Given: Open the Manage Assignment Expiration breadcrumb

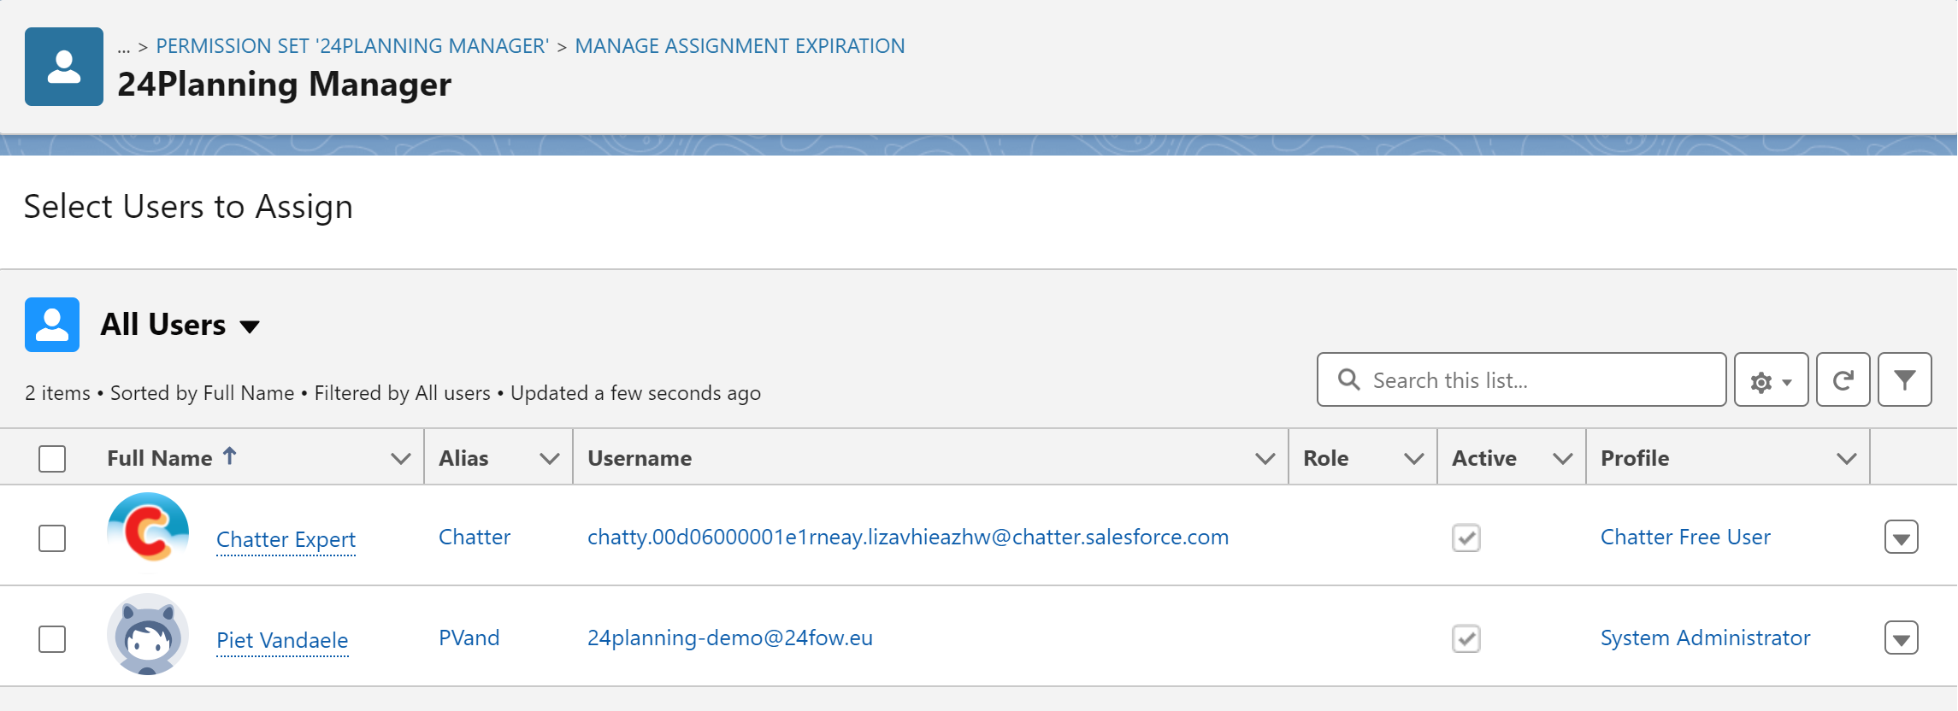Looking at the screenshot, I should 740,46.
